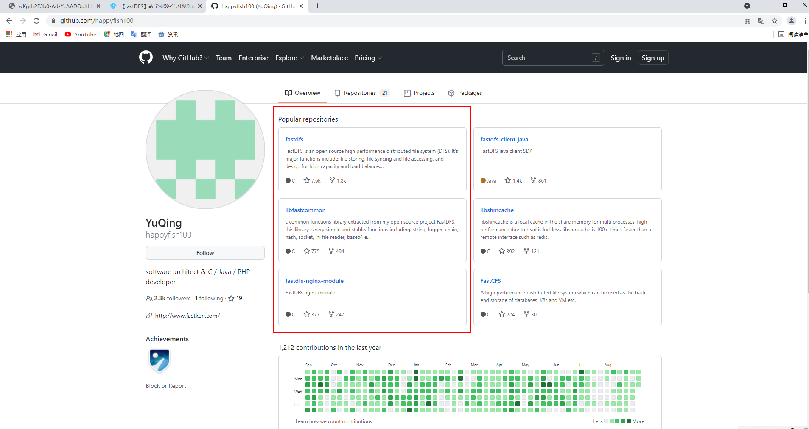
Task: Open Chrome profile avatar icon
Action: click(791, 21)
